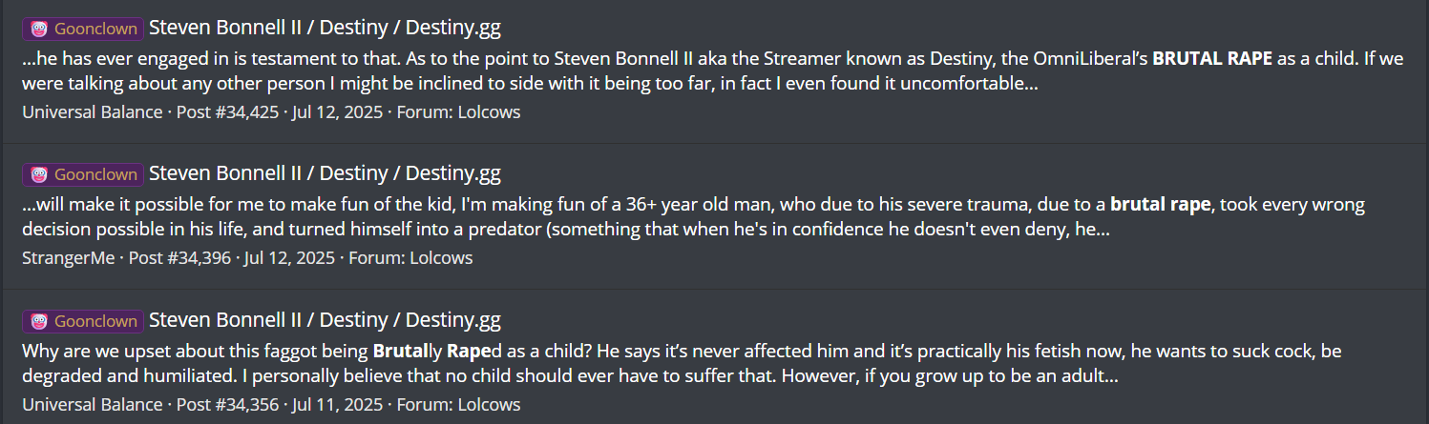Viewport: 1429px width, 424px height.
Task: Jump to Post #34,396
Action: click(x=179, y=258)
